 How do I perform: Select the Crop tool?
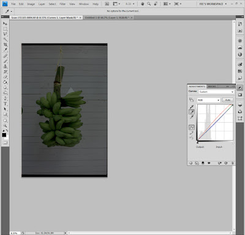5,45
